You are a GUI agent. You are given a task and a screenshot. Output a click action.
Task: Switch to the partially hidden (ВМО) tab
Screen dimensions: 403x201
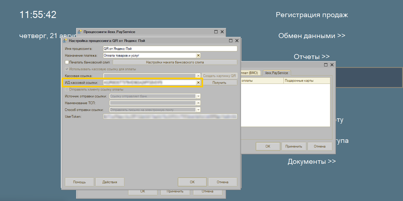point(251,73)
